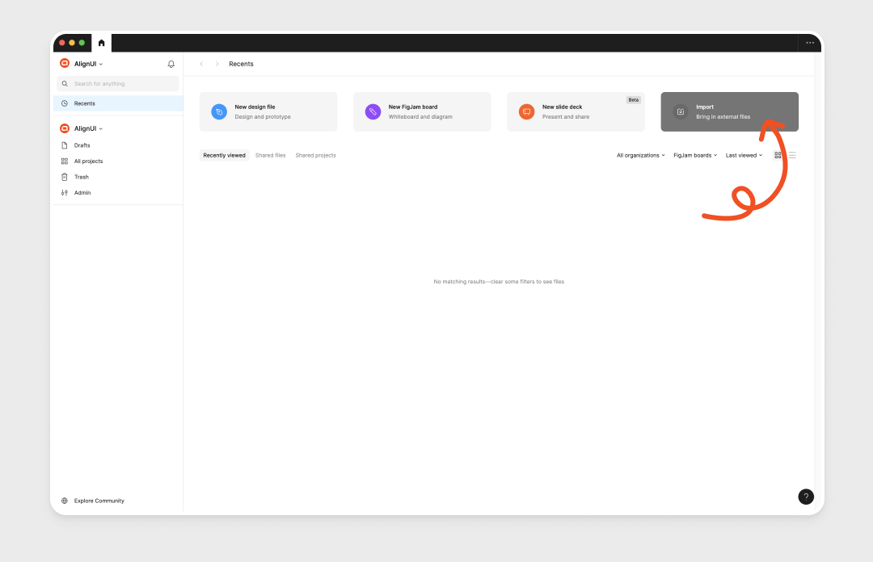This screenshot has width=873, height=562.
Task: Click the New slide deck icon
Action: point(527,112)
